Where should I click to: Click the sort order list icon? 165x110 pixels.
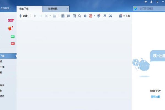coord(68,16)
